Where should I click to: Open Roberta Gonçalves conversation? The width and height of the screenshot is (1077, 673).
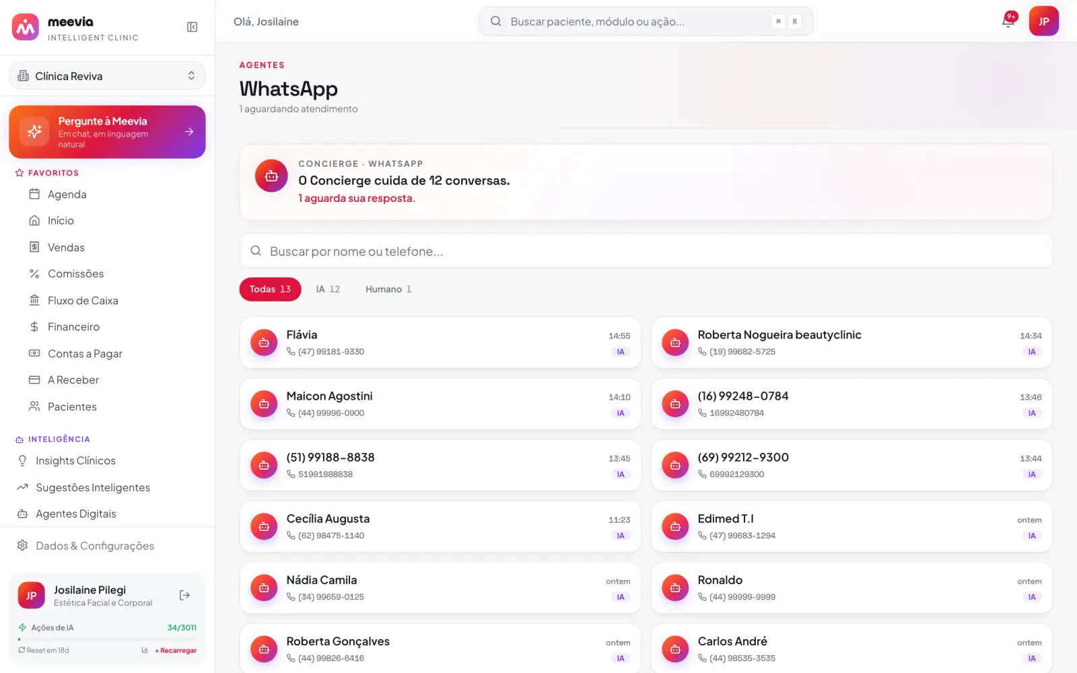440,649
